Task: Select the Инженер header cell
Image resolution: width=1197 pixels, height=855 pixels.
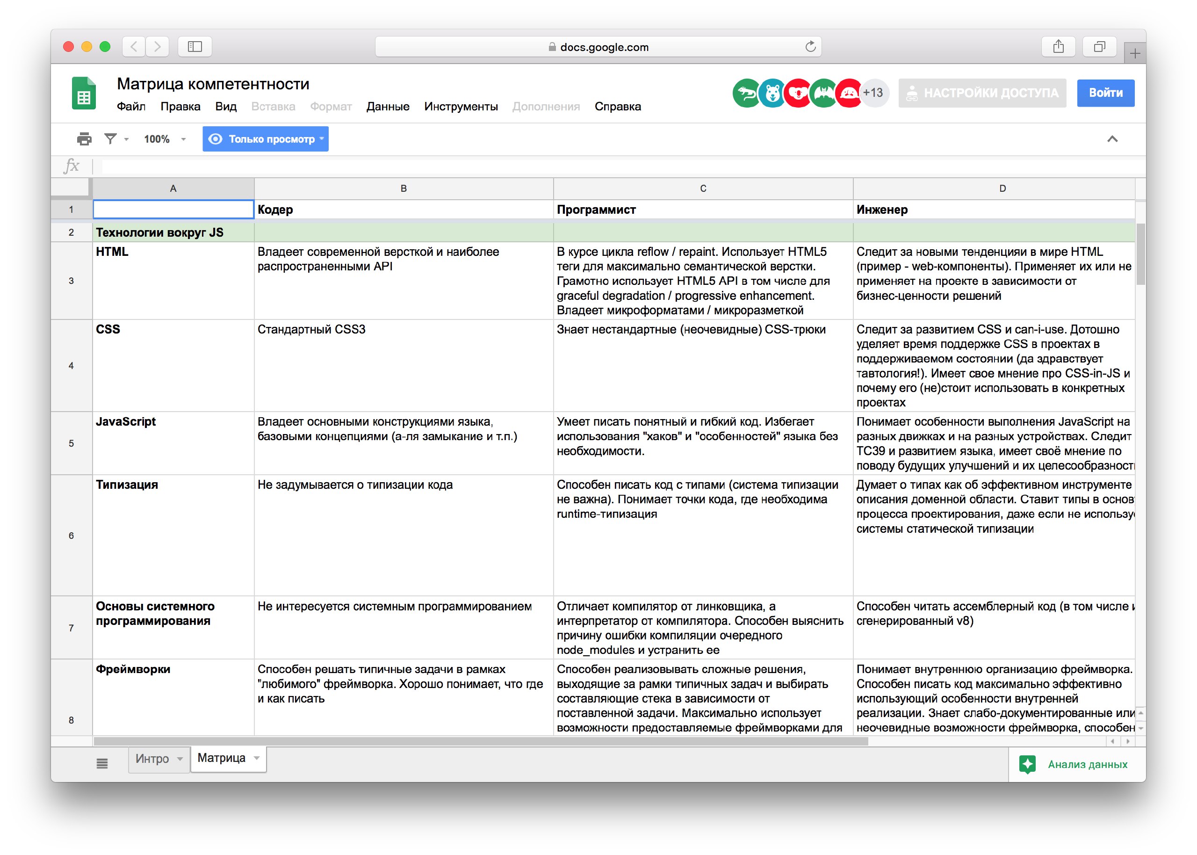Action: point(994,210)
